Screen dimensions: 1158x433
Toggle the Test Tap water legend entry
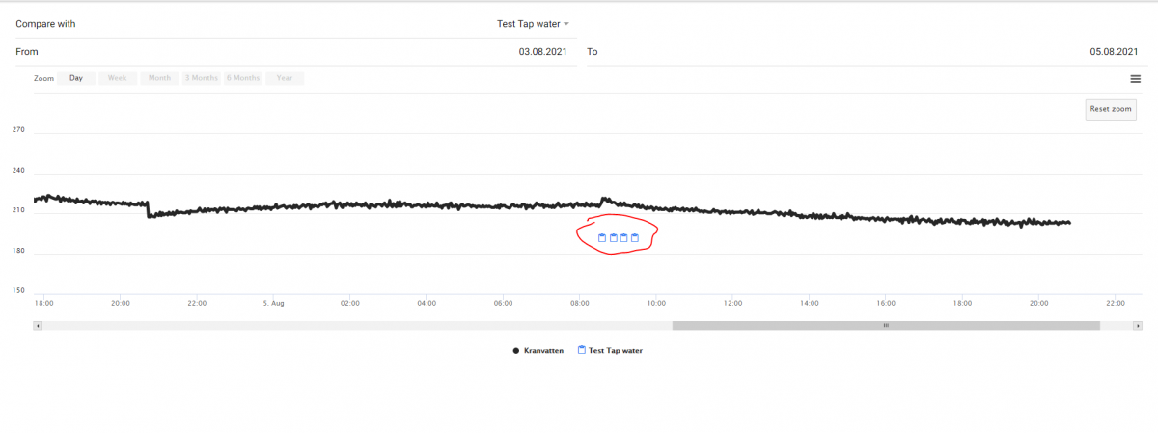(x=610, y=350)
